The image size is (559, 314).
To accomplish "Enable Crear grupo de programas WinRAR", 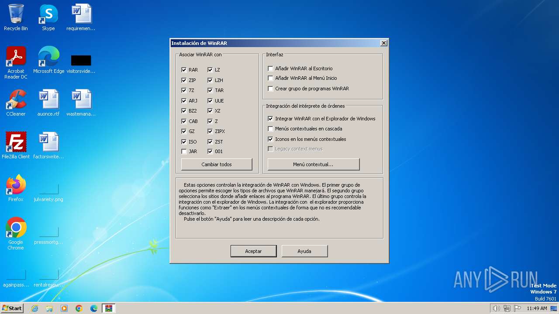I will point(270,89).
